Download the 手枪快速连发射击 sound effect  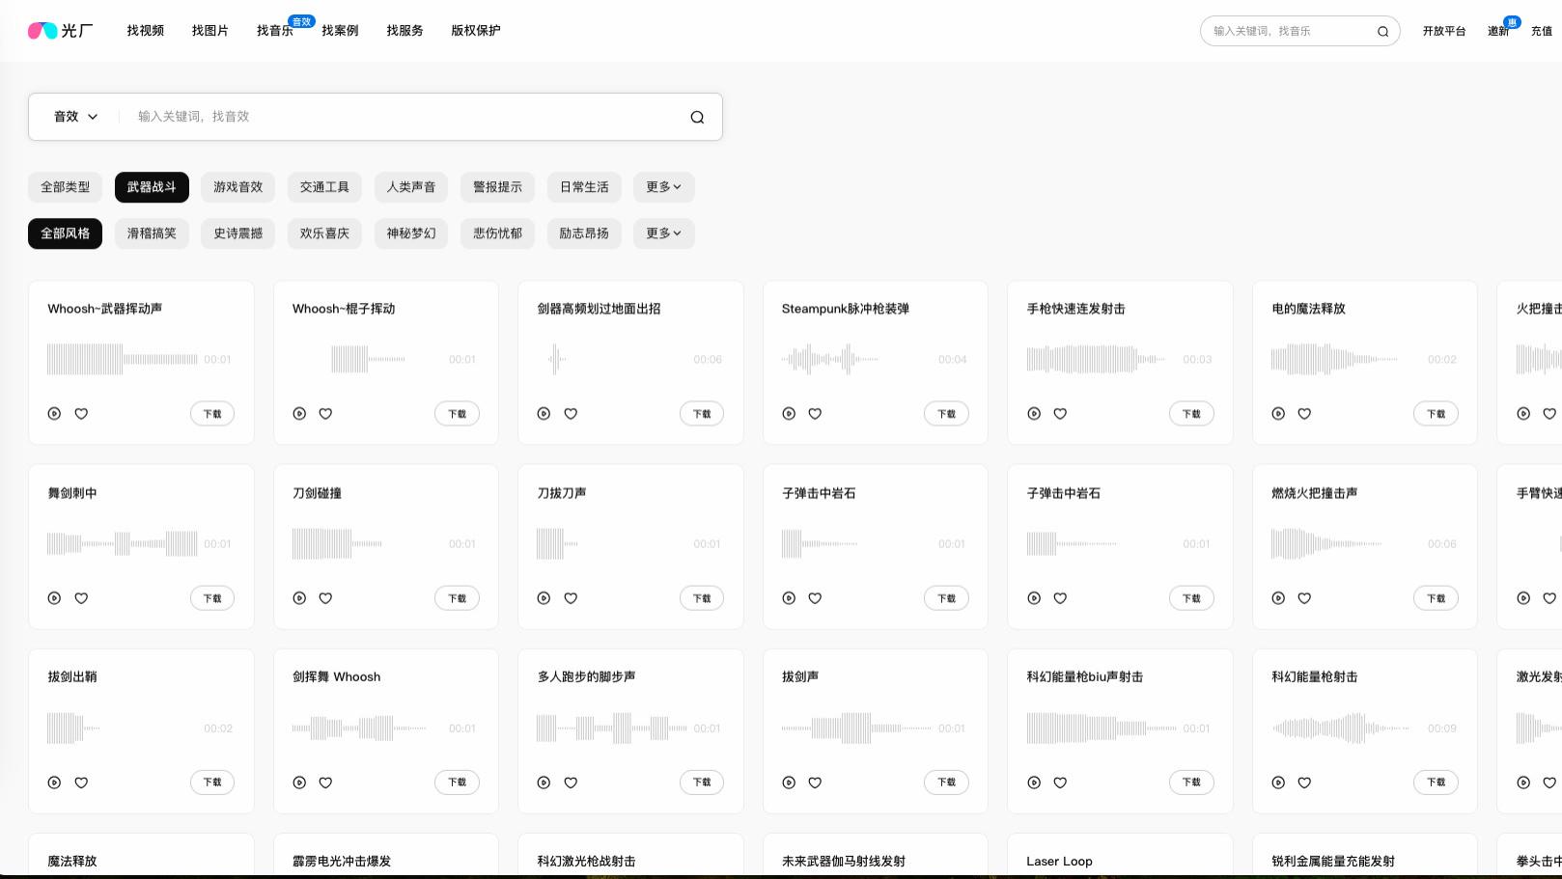1191,413
